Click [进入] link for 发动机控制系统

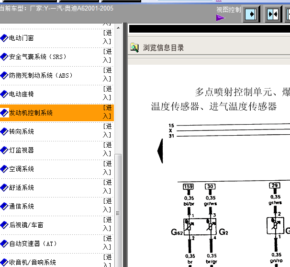pyautogui.click(x=107, y=112)
